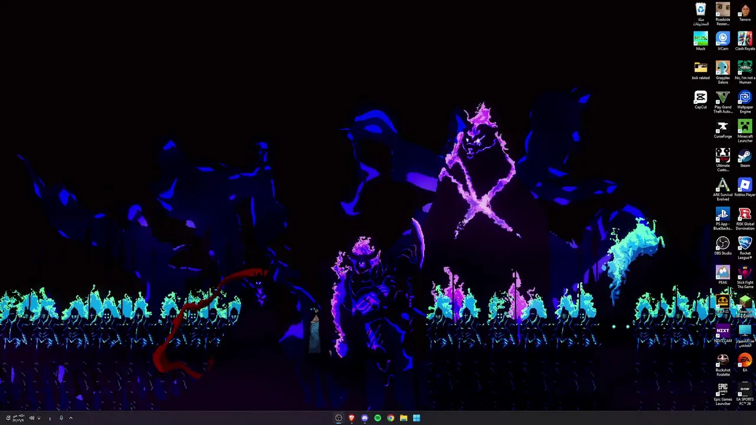The image size is (756, 425).
Task: Open the Terroro desktop shortcut
Action: (x=745, y=12)
